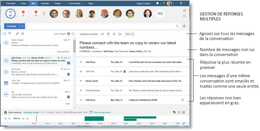Toggle needs-action flag on 'Please connect with the team' row
The image size is (260, 131).
tap(69, 63)
